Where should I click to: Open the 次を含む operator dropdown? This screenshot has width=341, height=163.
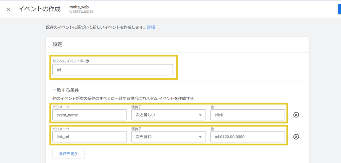click(x=168, y=137)
